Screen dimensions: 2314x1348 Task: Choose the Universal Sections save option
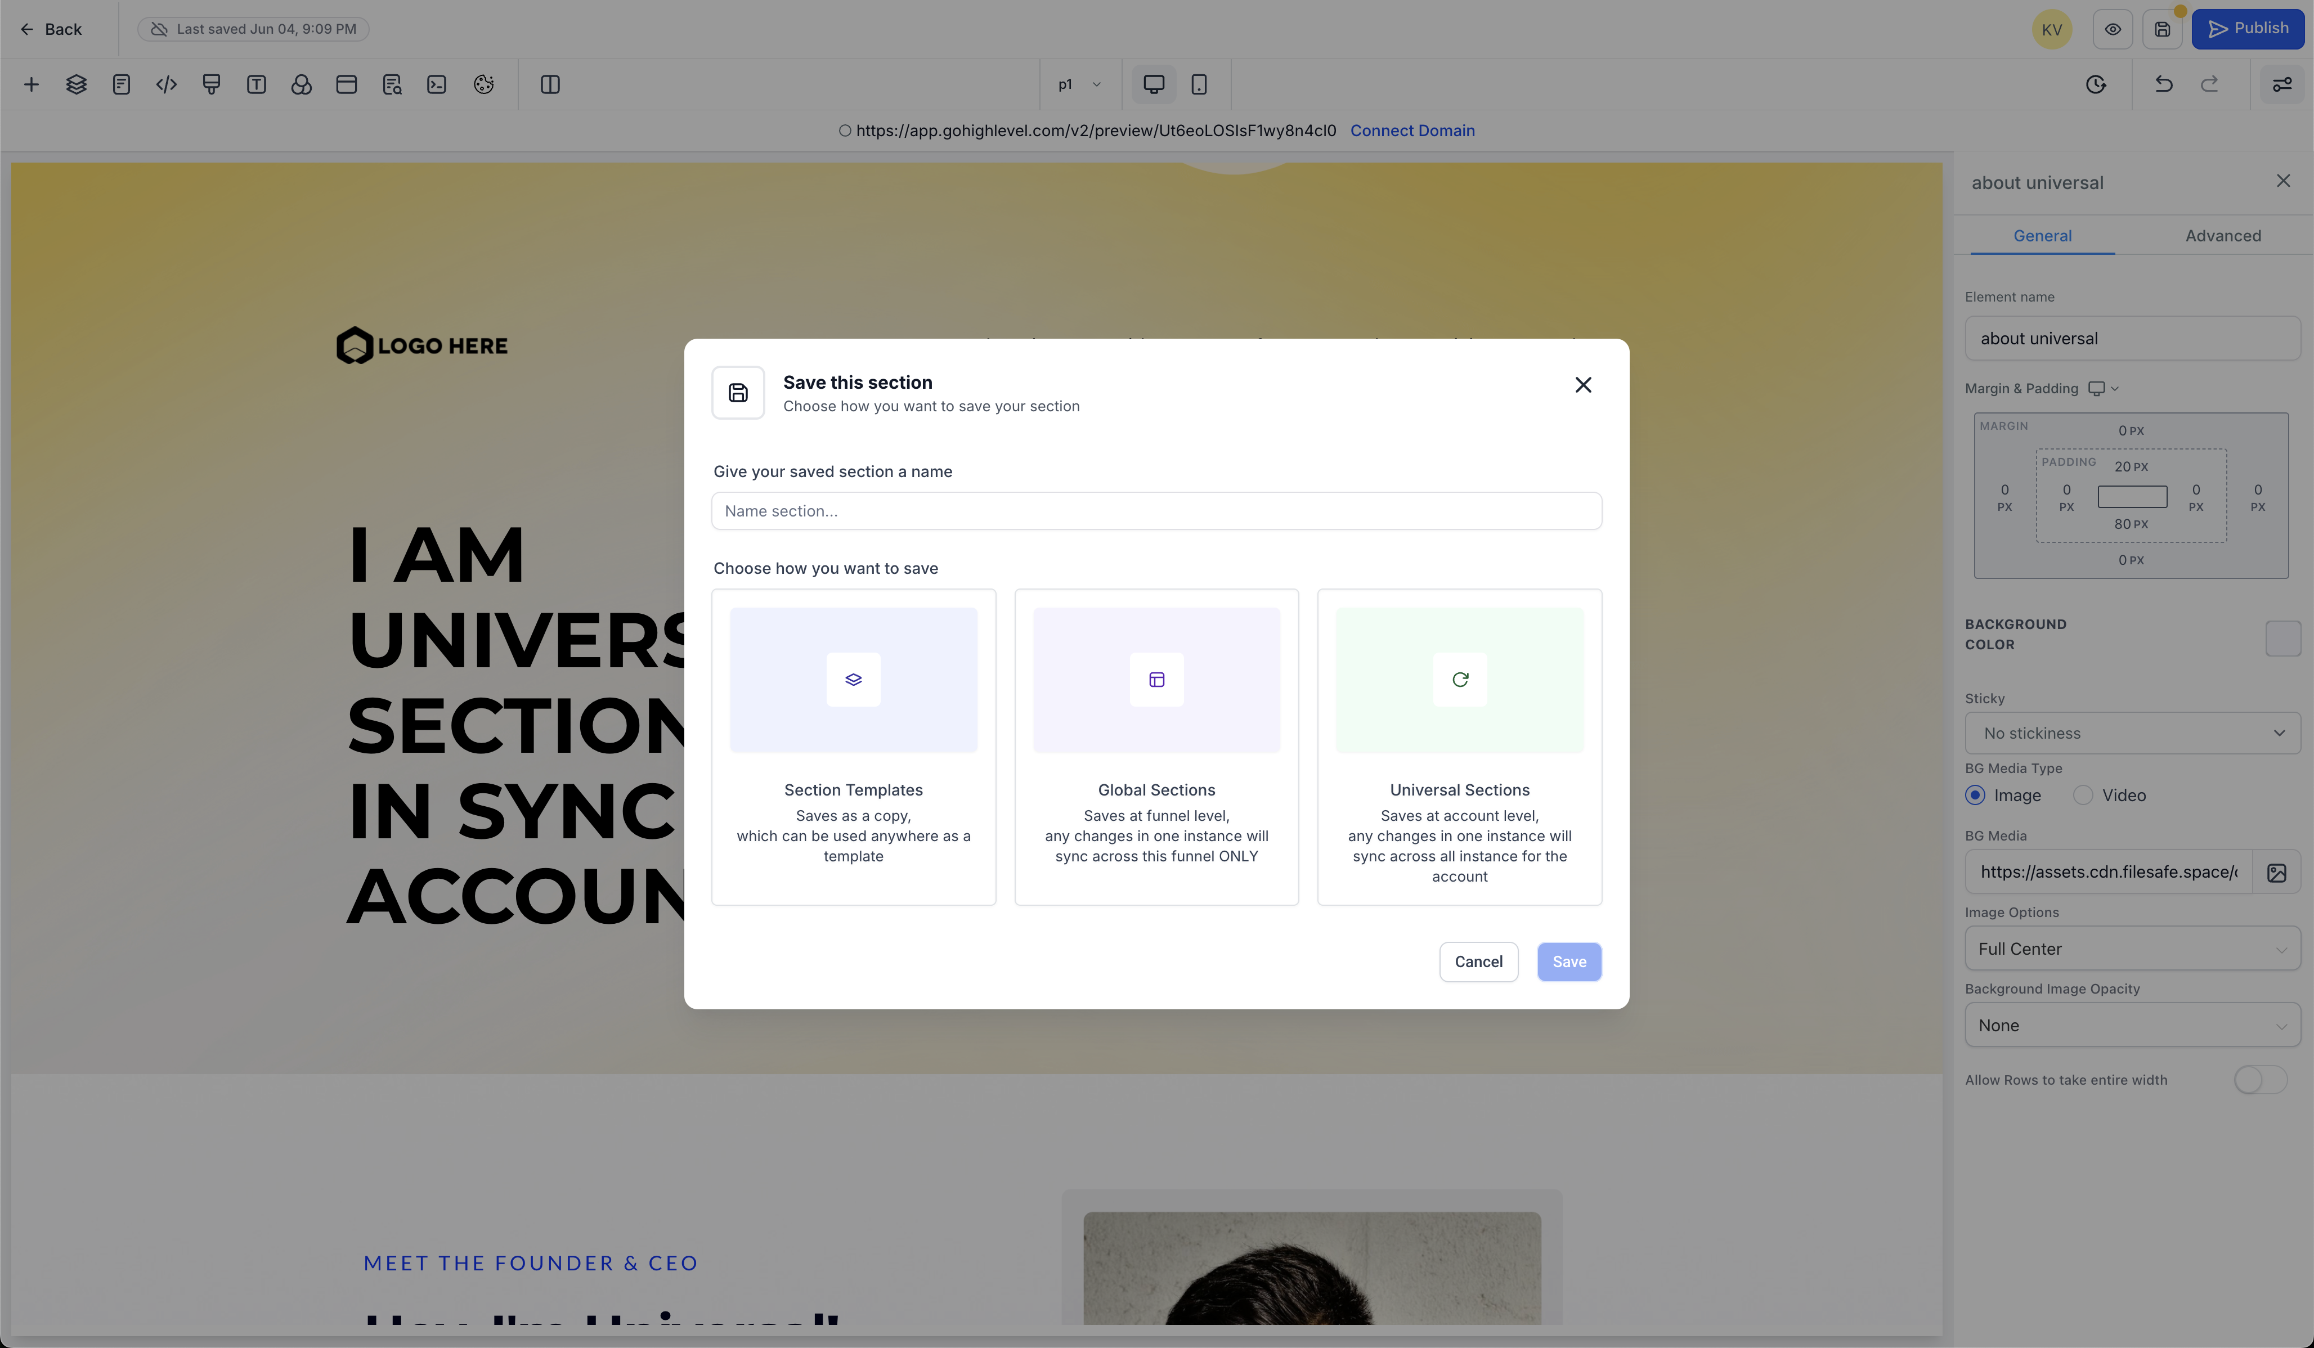click(1459, 748)
